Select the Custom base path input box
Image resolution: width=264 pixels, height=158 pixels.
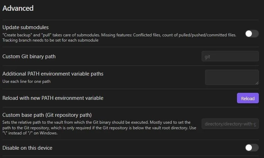[x=230, y=124]
